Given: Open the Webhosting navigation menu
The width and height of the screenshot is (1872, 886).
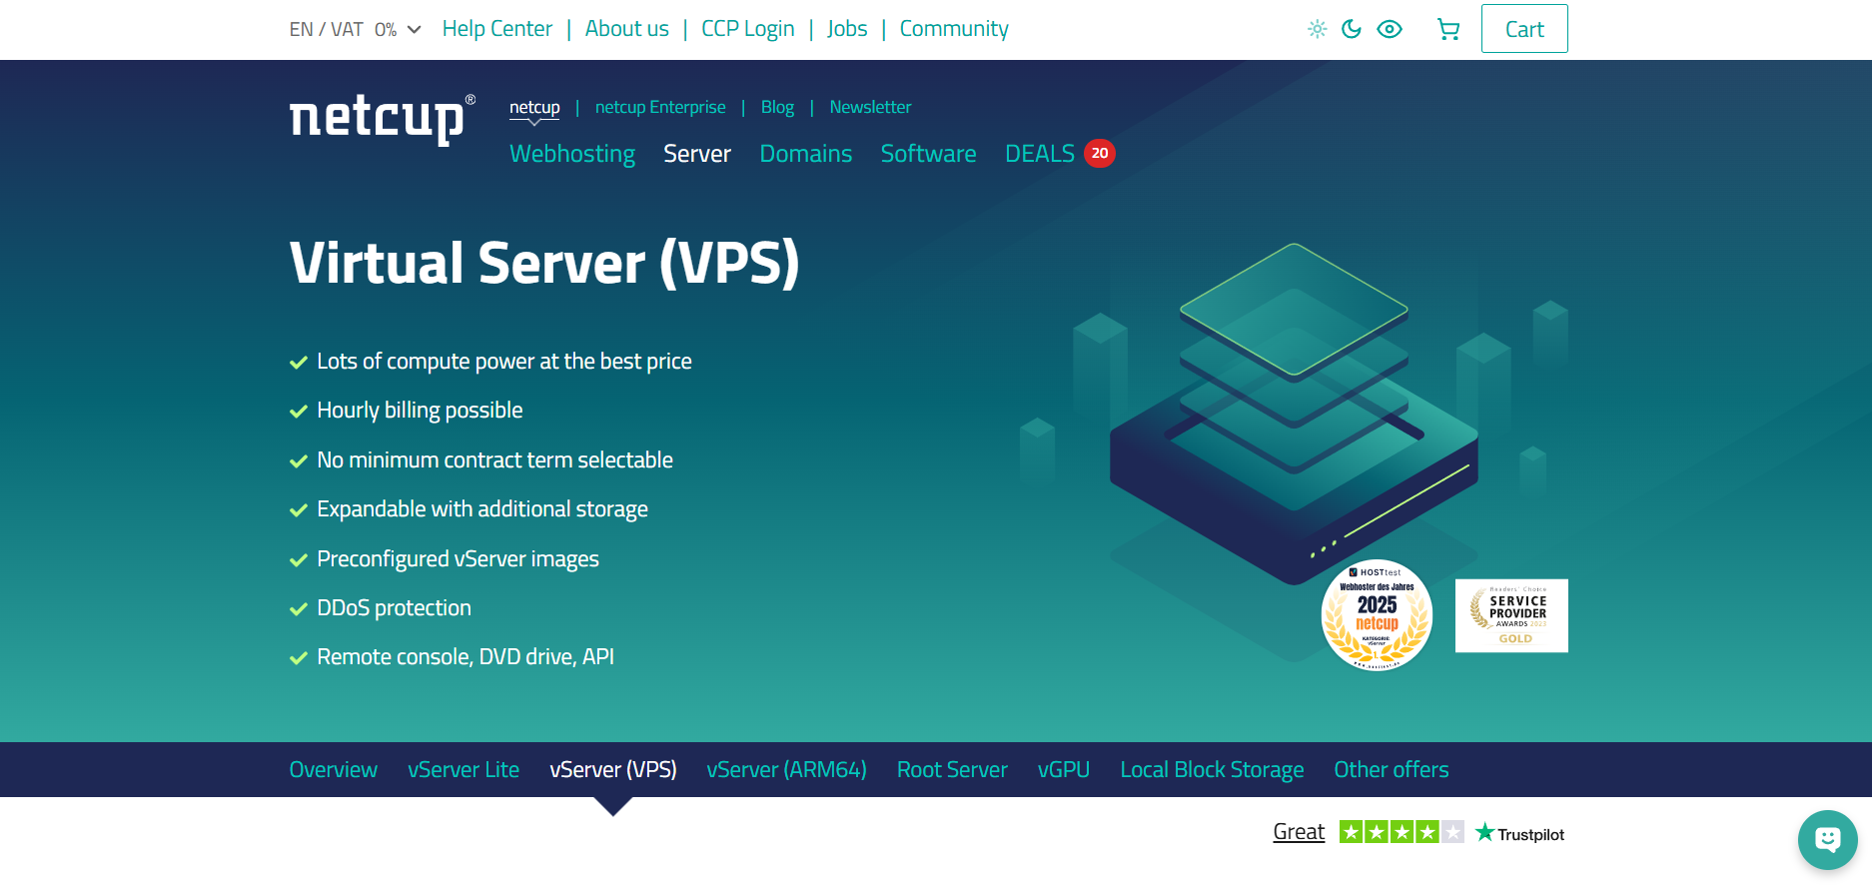Looking at the screenshot, I should pos(572,154).
